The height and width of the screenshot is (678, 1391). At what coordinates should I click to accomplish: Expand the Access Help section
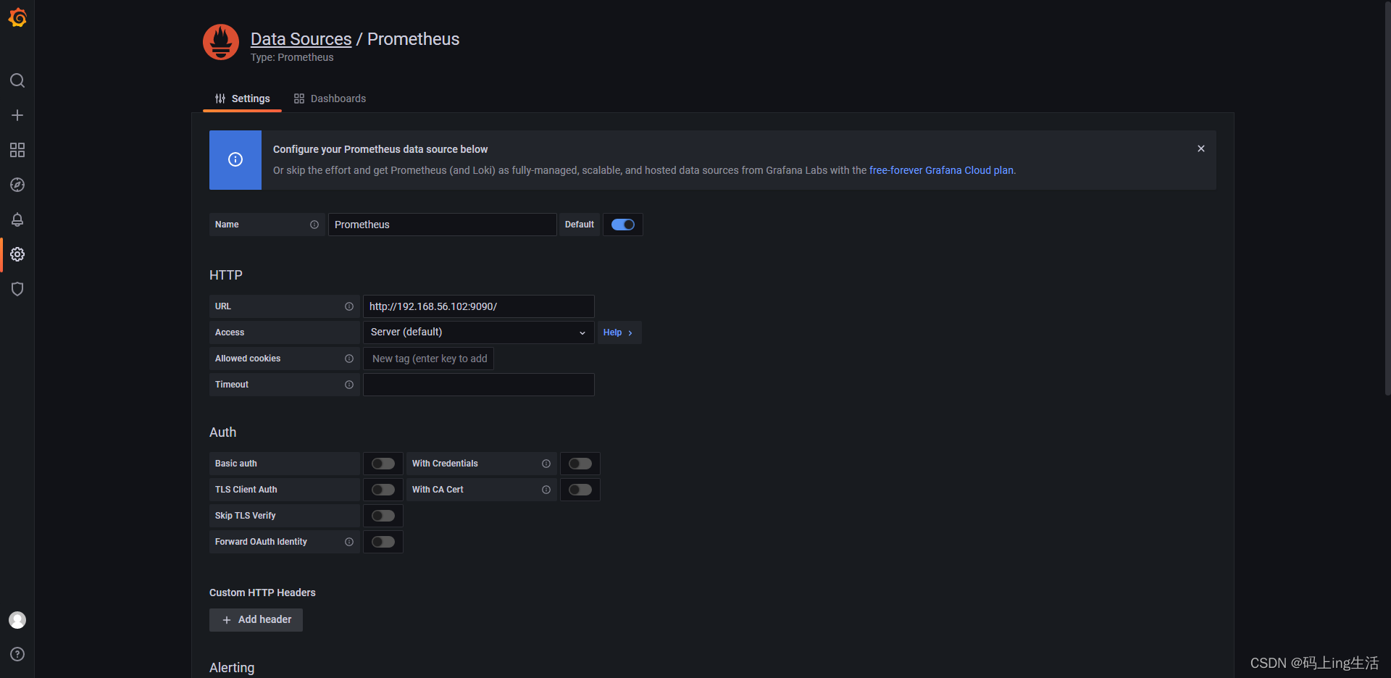click(619, 332)
